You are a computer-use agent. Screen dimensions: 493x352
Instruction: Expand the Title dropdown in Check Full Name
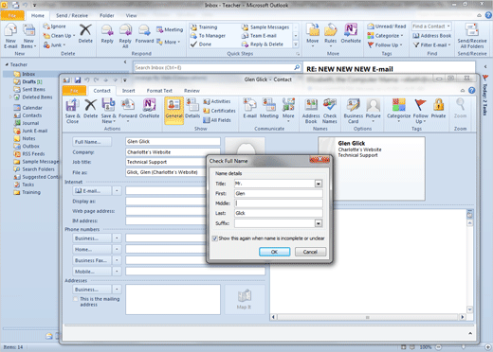[319, 184]
